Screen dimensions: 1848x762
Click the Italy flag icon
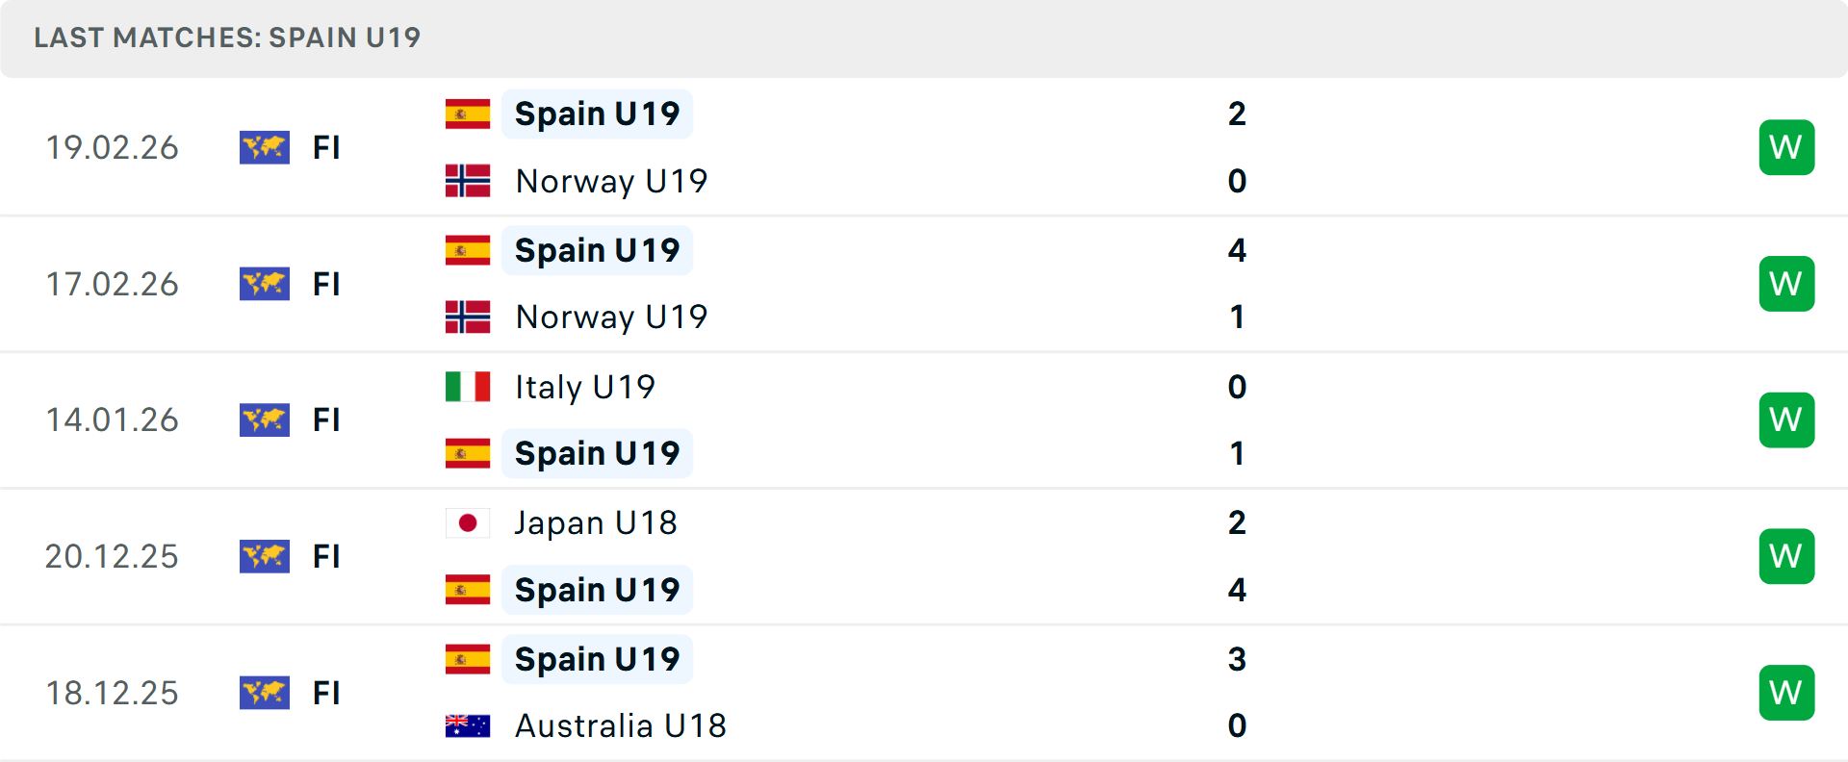point(468,387)
